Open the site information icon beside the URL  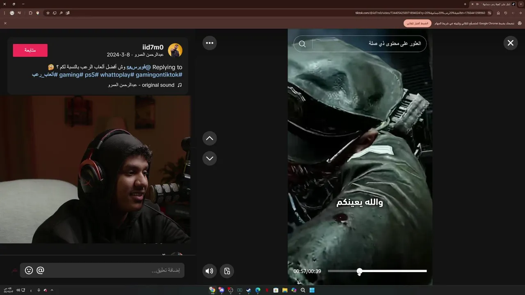[490, 13]
